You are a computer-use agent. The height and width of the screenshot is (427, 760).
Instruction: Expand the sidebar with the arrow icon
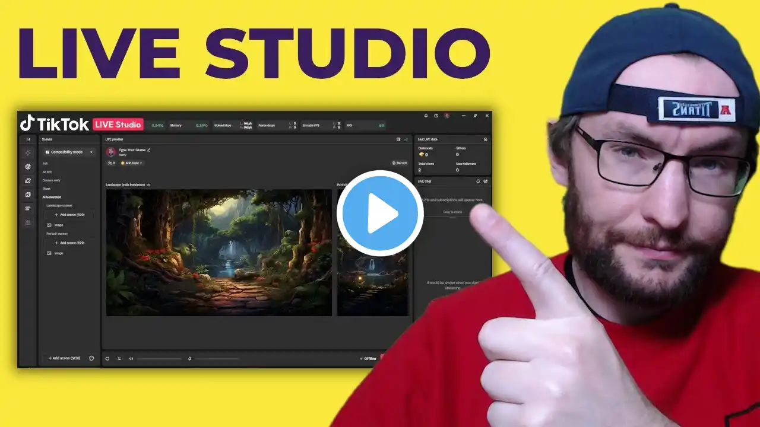(28, 139)
